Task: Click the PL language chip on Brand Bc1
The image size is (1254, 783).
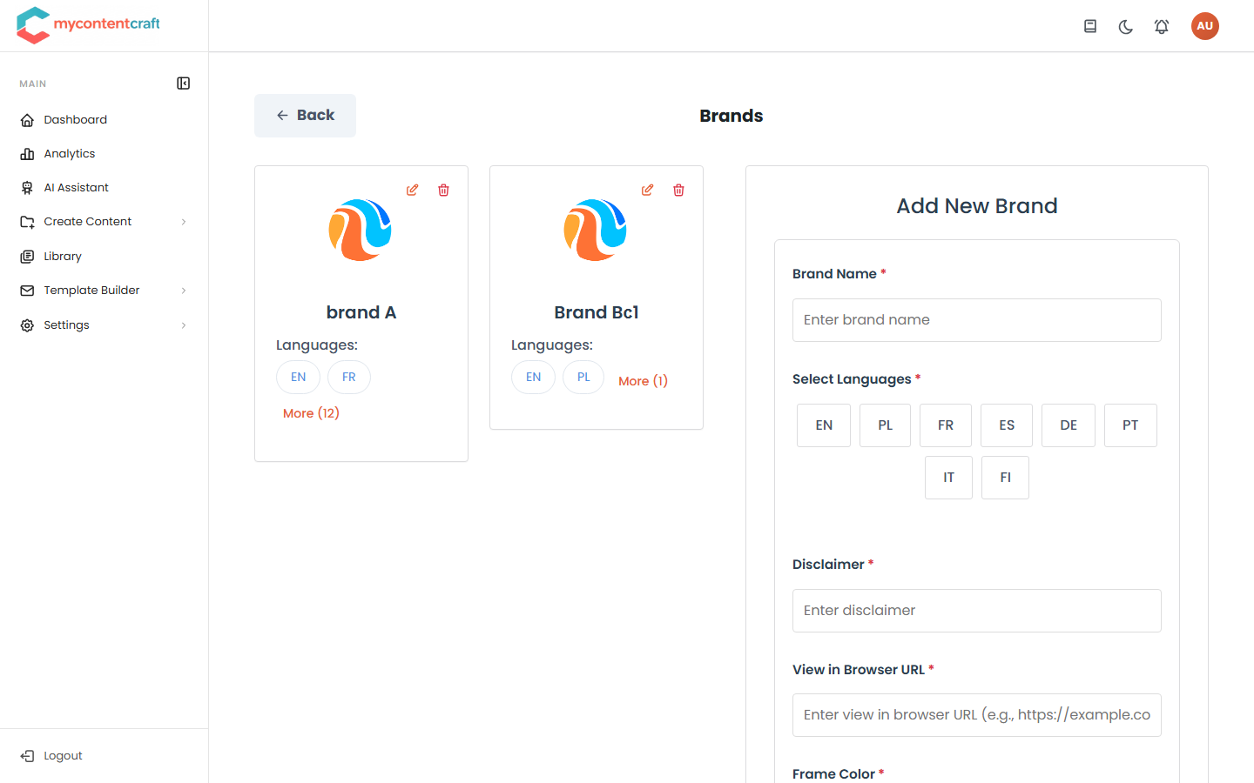Action: pyautogui.click(x=583, y=378)
